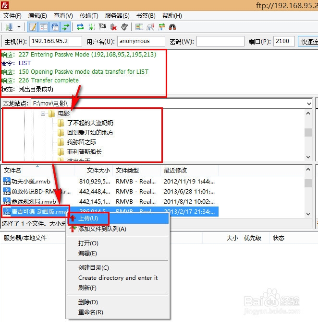Choose 重命名(R) from context menu
The width and height of the screenshot is (318, 322).
(118, 312)
